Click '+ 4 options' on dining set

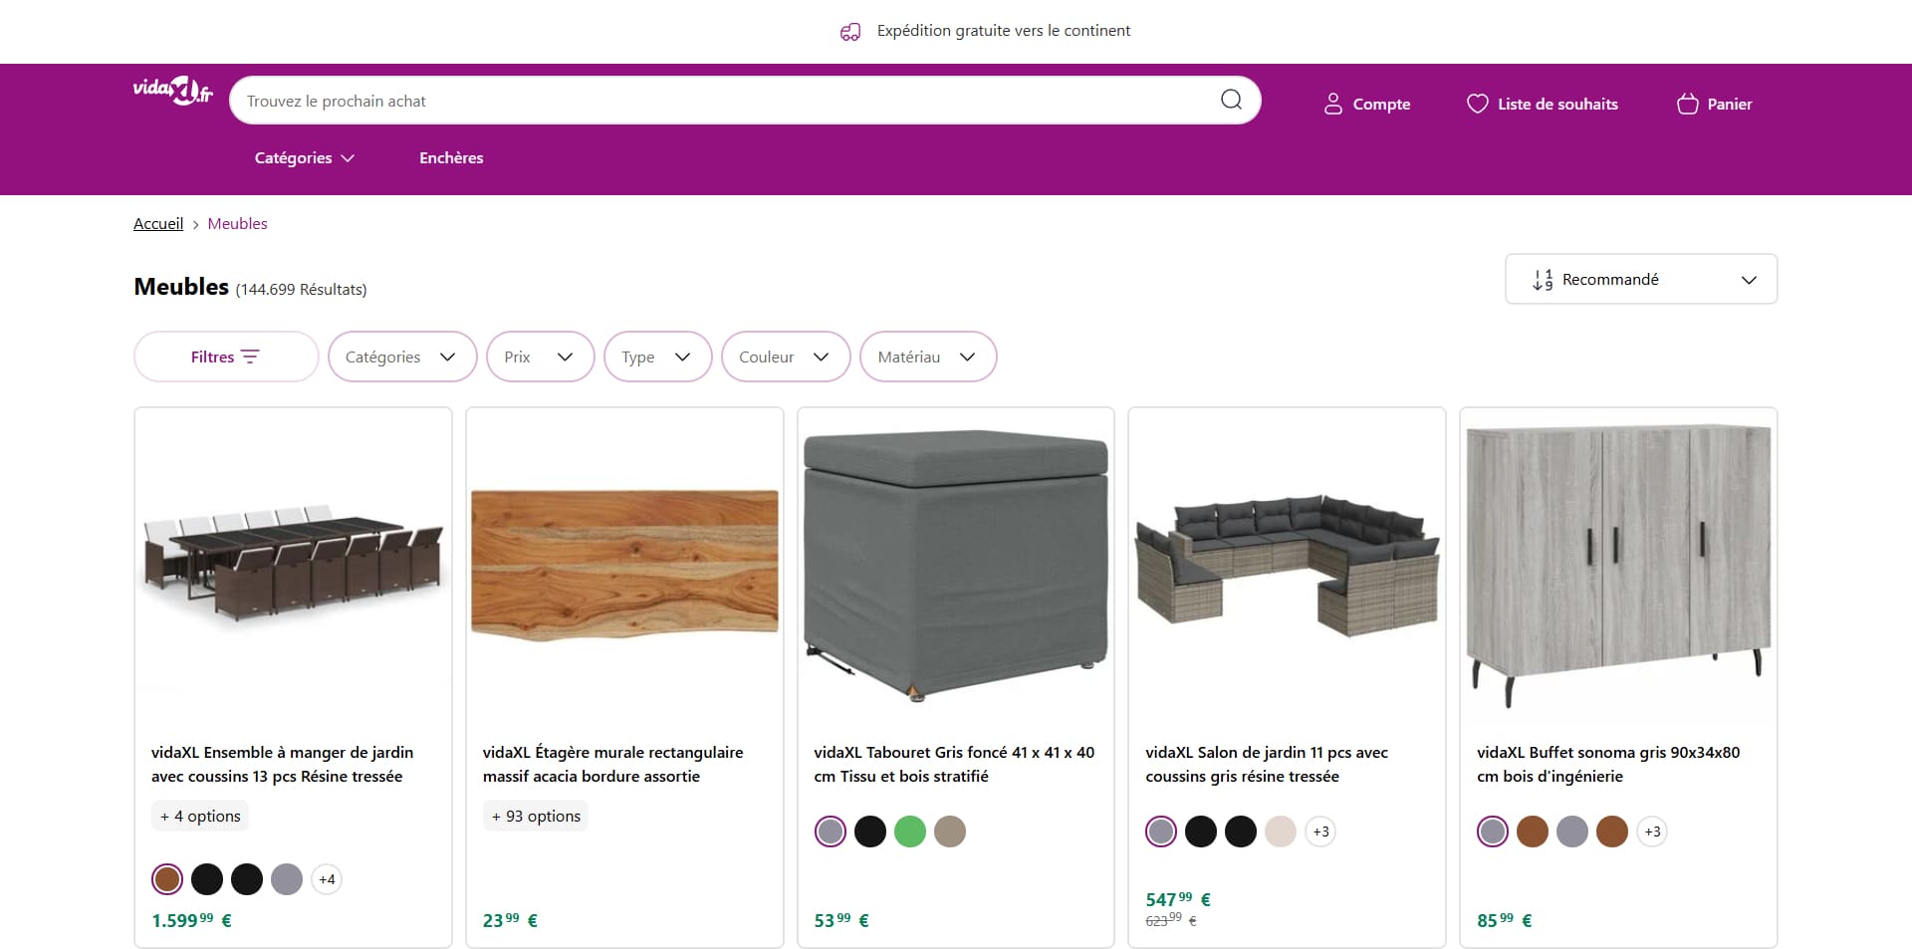(200, 816)
